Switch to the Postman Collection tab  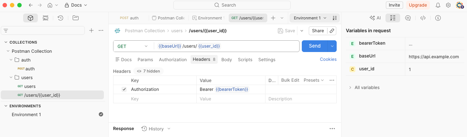[168, 18]
